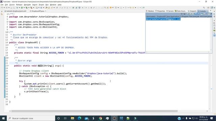
Task: Open dropdown arrow next to Debug button
Action: coord(19,8)
